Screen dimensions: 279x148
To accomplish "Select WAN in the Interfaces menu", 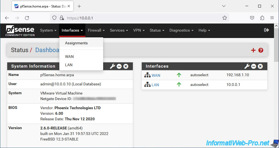I will coord(81,57).
